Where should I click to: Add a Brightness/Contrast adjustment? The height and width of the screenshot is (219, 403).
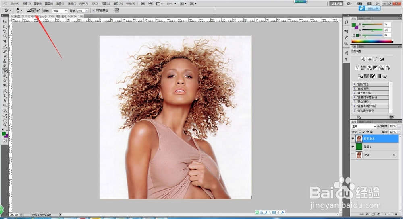point(363,59)
